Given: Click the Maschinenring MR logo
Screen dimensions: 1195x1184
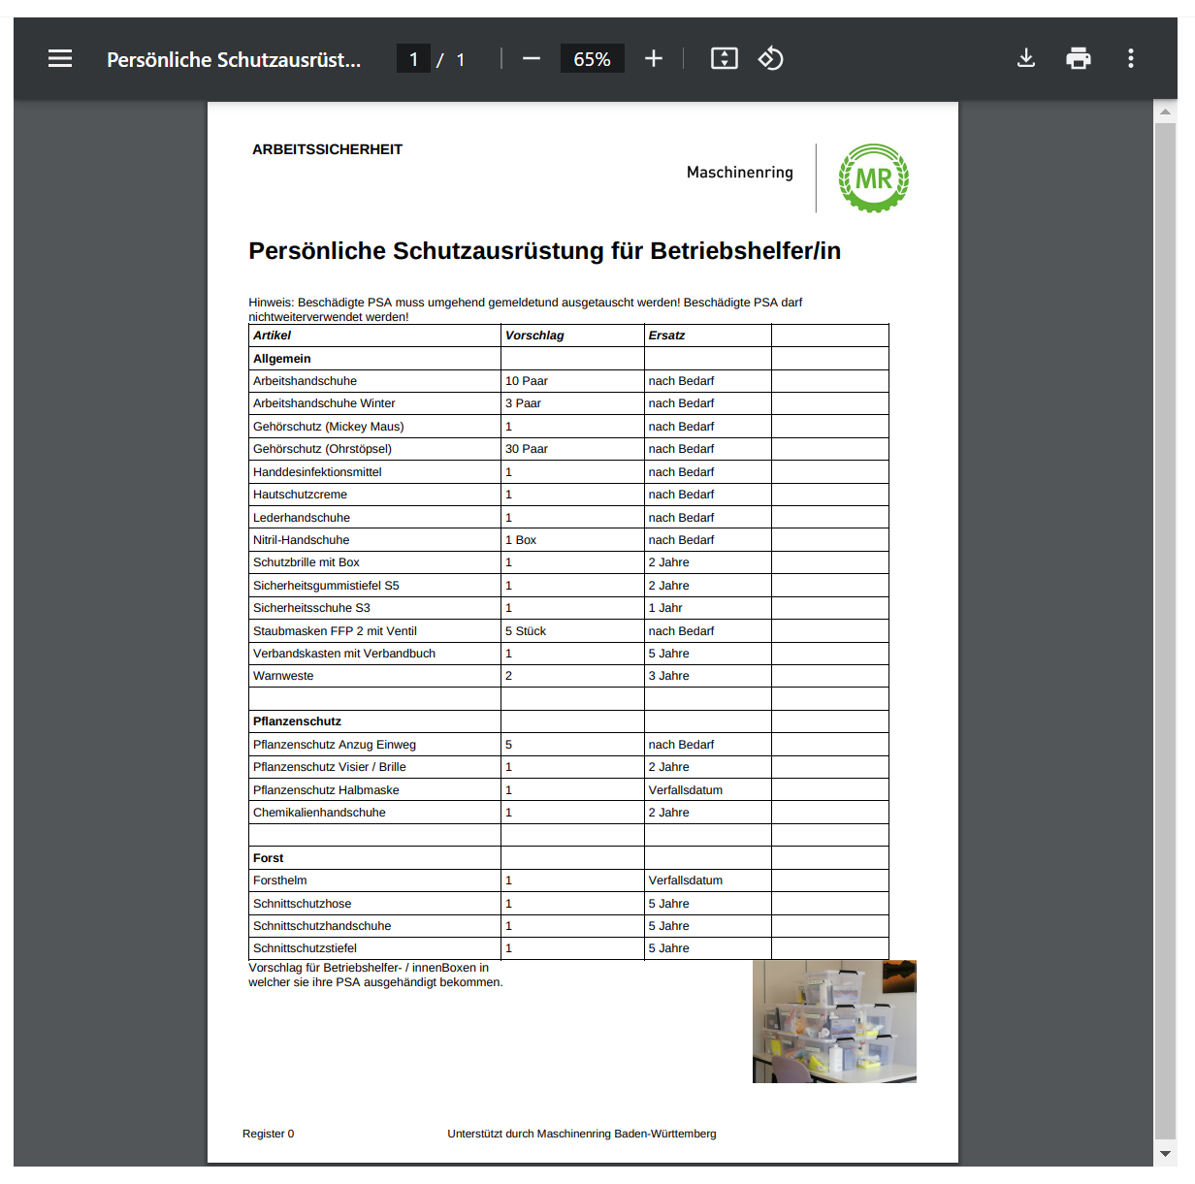Looking at the screenshot, I should tap(873, 178).
